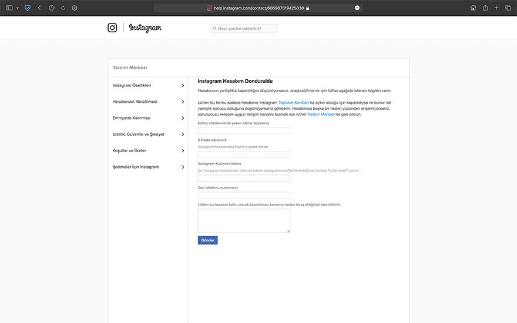Open a new tab with plus icon
This screenshot has height=323, width=517.
coord(496,8)
